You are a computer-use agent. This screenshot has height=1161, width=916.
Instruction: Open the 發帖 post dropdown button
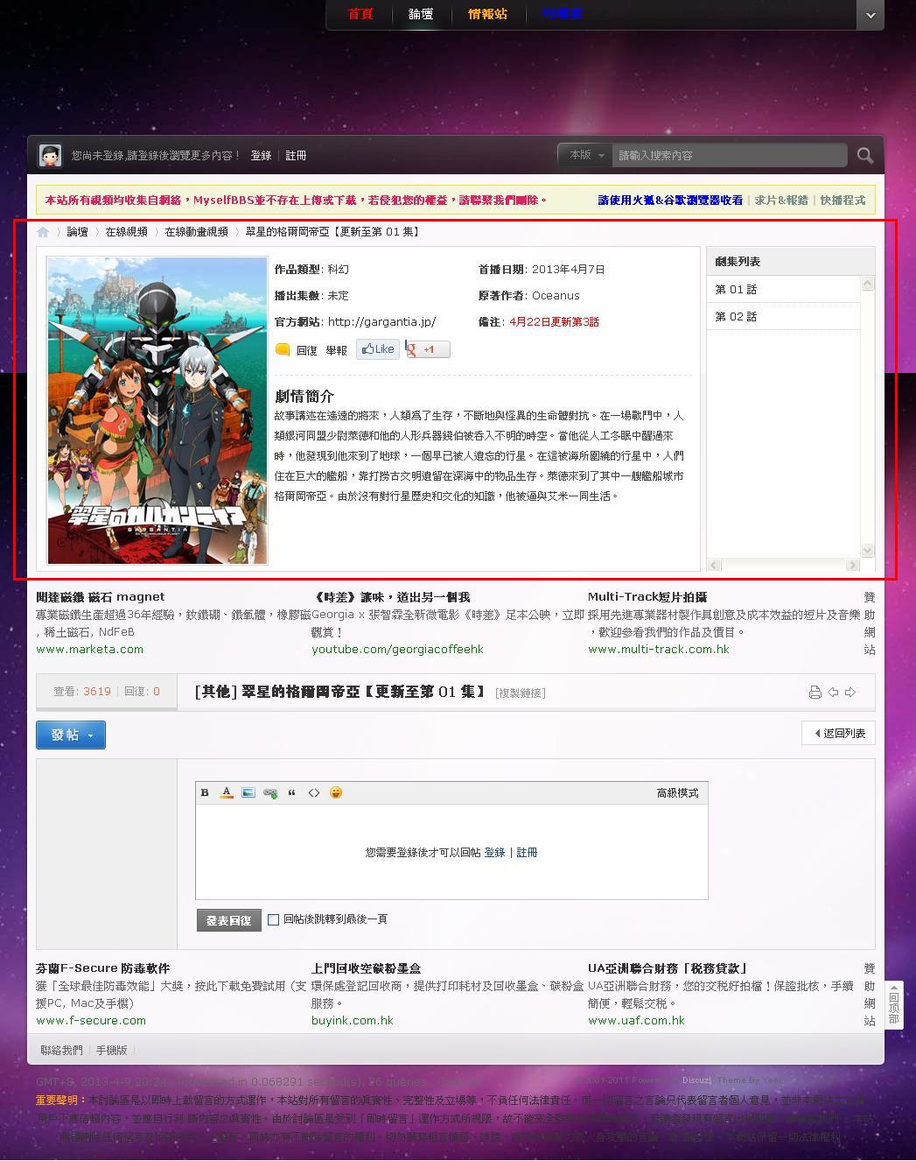(x=71, y=735)
